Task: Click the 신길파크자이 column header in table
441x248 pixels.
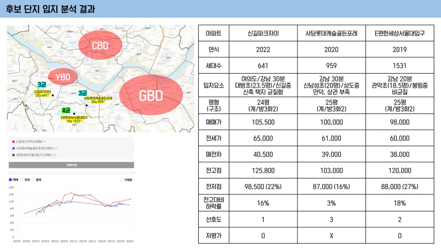Action: pyautogui.click(x=263, y=33)
